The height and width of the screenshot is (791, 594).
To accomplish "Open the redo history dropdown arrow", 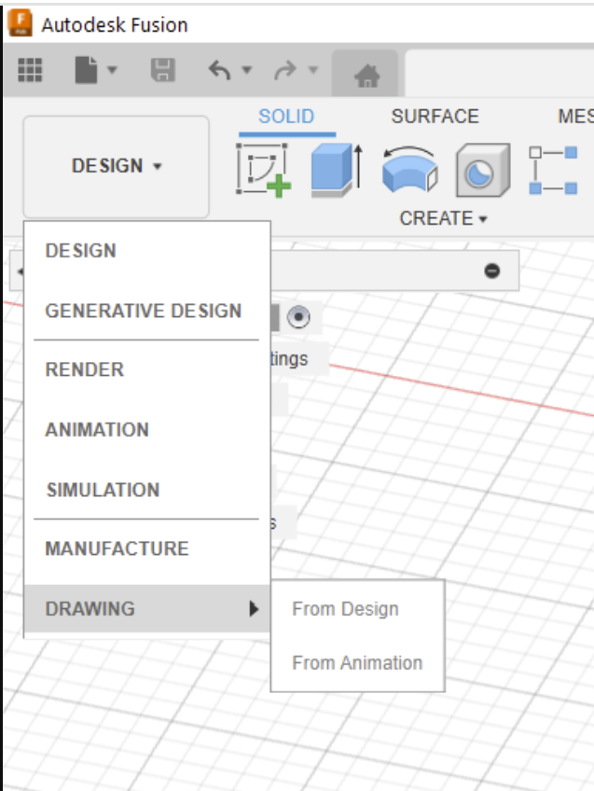I will tap(313, 70).
